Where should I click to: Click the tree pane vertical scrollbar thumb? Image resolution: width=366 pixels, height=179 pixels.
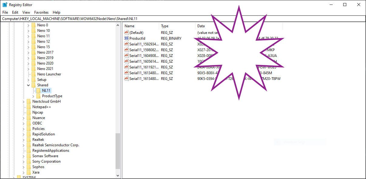coord(118,151)
